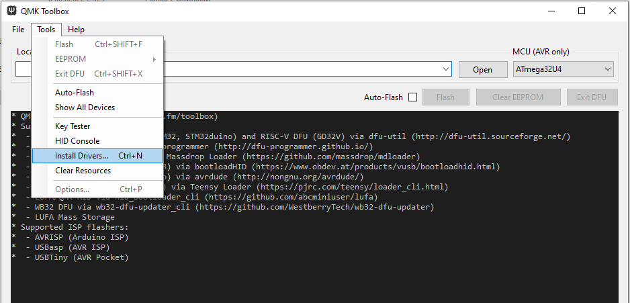The height and width of the screenshot is (303, 630).
Task: Open Key Tester from the menu
Action: click(x=73, y=126)
